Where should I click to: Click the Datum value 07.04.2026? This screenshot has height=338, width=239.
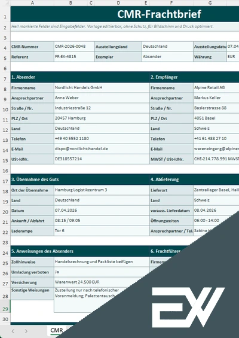click(x=102, y=211)
